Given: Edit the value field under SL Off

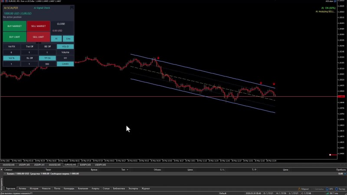Looking at the screenshot, I should point(29,64).
